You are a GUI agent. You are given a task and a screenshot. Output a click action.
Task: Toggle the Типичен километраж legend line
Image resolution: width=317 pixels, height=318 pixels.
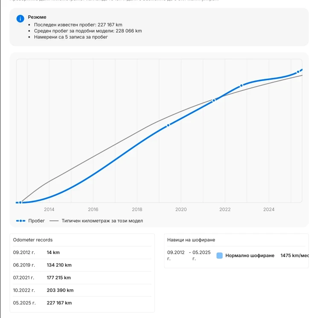pos(54,221)
